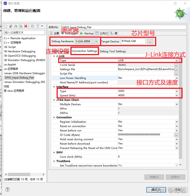Click the collapse all icon
Viewport: 190px width, 196px height.
(32, 26)
